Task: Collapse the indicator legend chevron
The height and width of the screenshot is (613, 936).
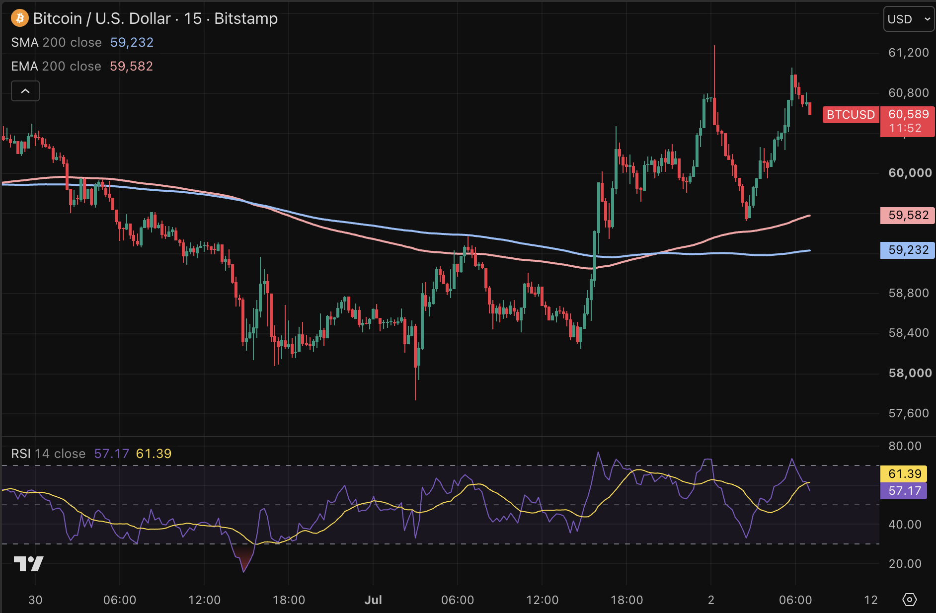Action: tap(25, 91)
